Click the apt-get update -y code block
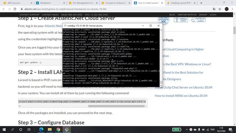 pyautogui.click(x=40, y=62)
